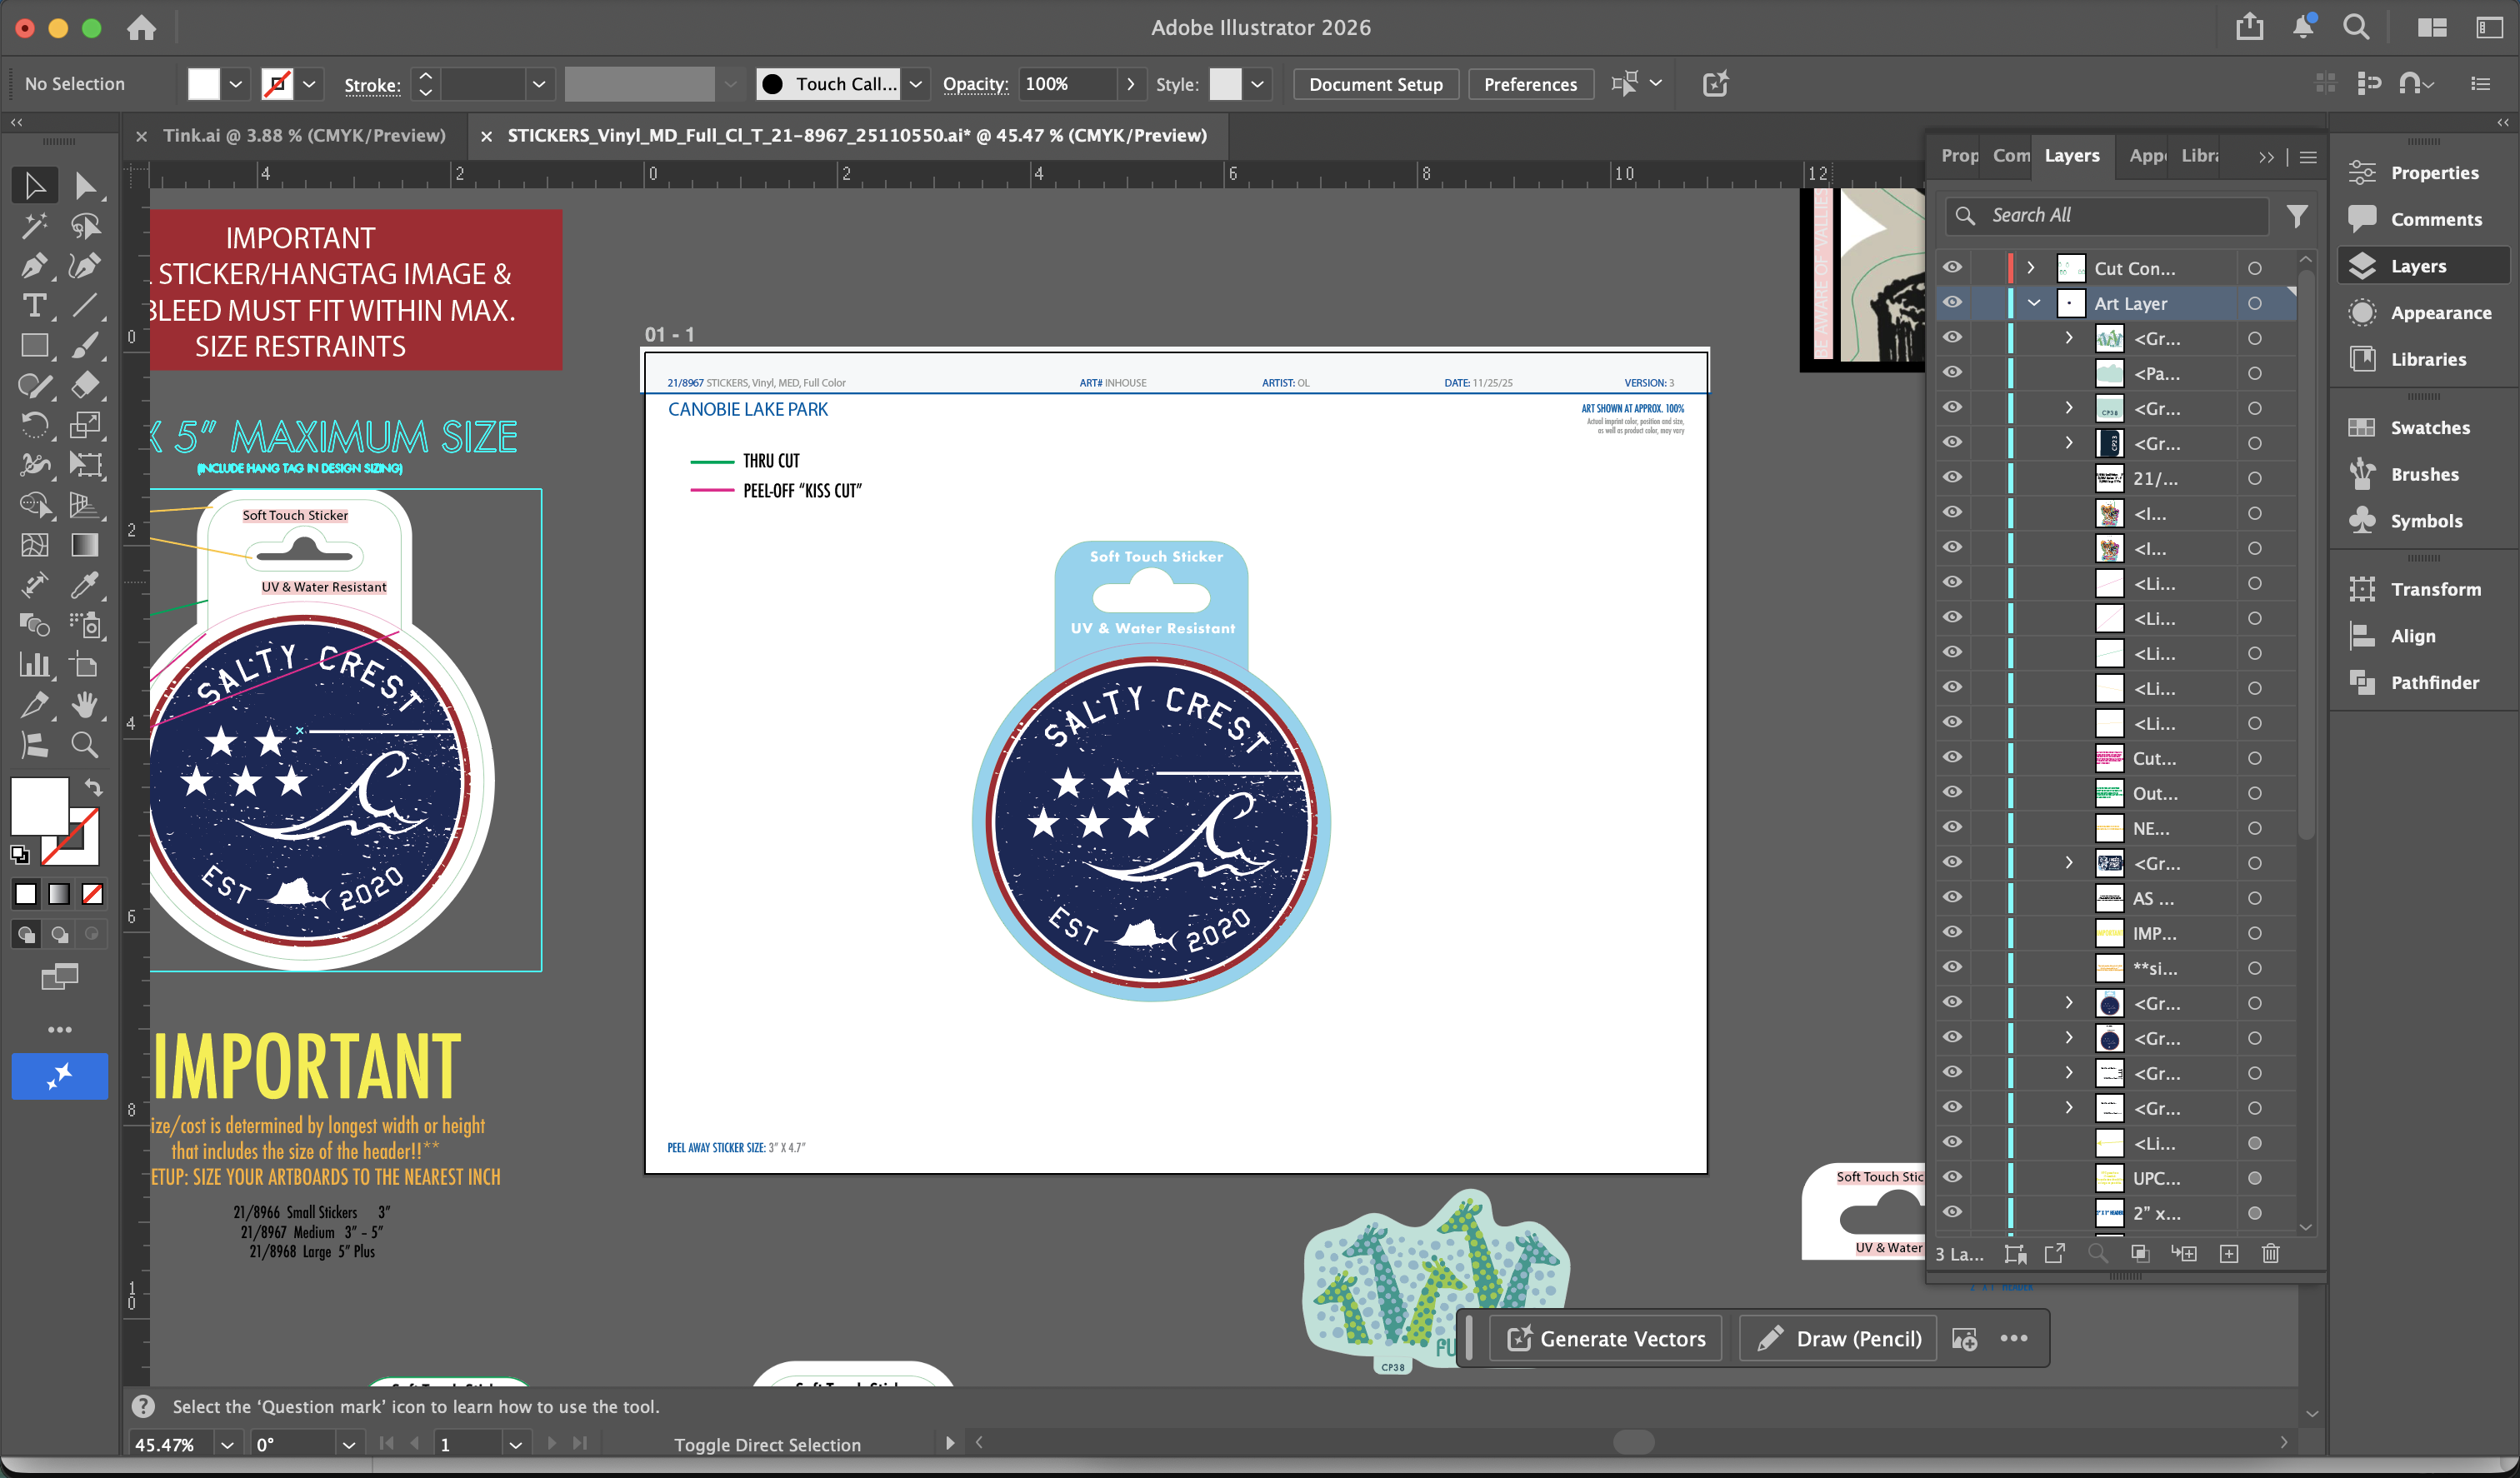Screen dimensions: 2520x1478
Task: Open the zoom level dropdown at 45.47%
Action: pyautogui.click(x=228, y=1444)
